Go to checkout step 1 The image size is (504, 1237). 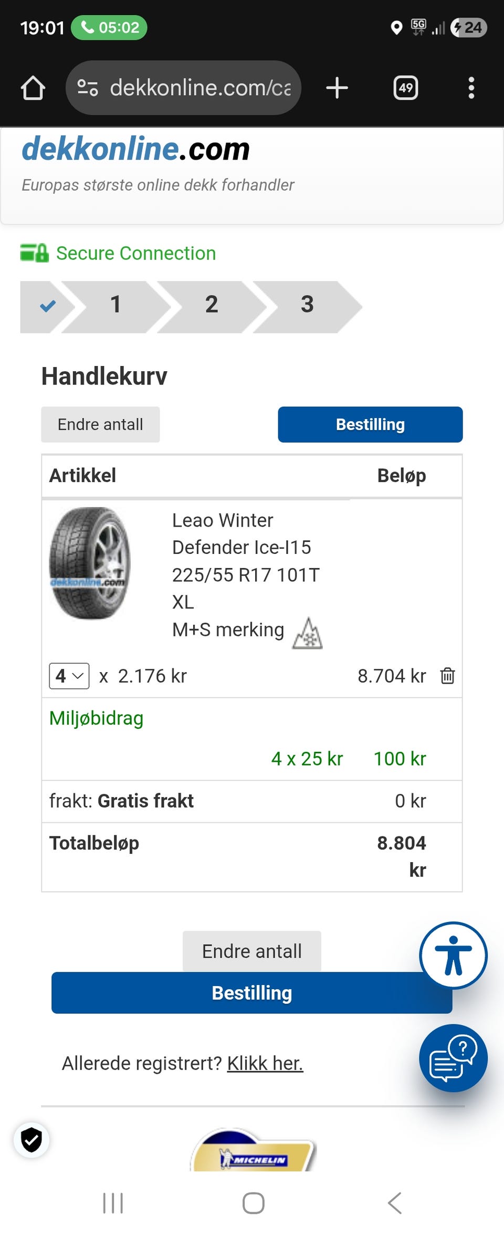click(115, 305)
